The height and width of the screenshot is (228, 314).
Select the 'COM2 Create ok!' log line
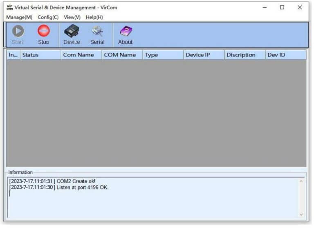(52, 181)
